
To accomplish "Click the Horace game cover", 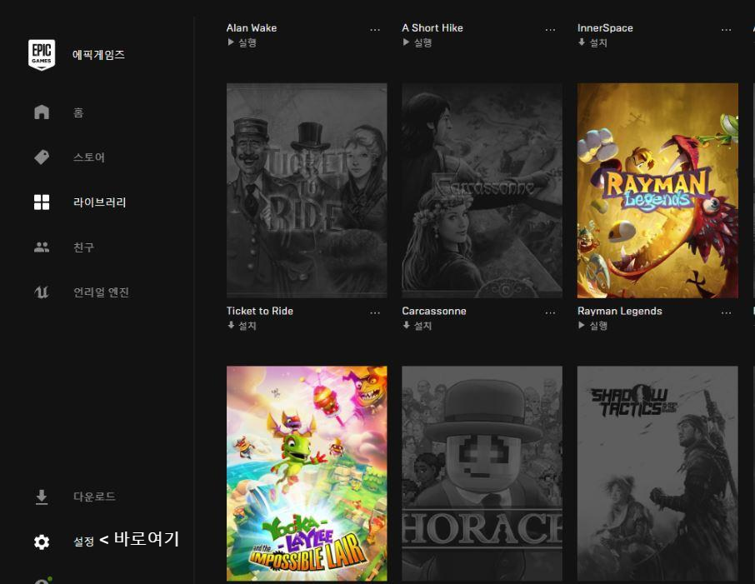I will [482, 473].
